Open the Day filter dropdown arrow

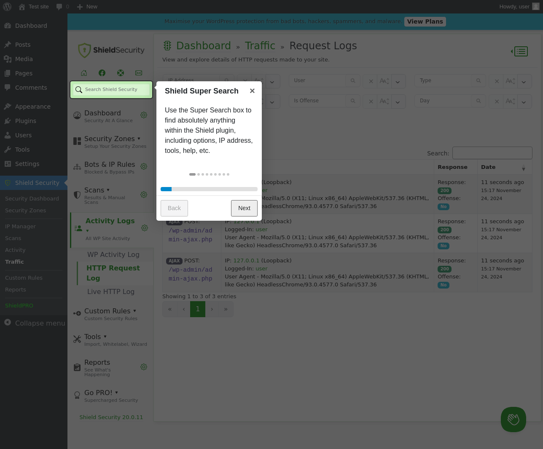524,102
